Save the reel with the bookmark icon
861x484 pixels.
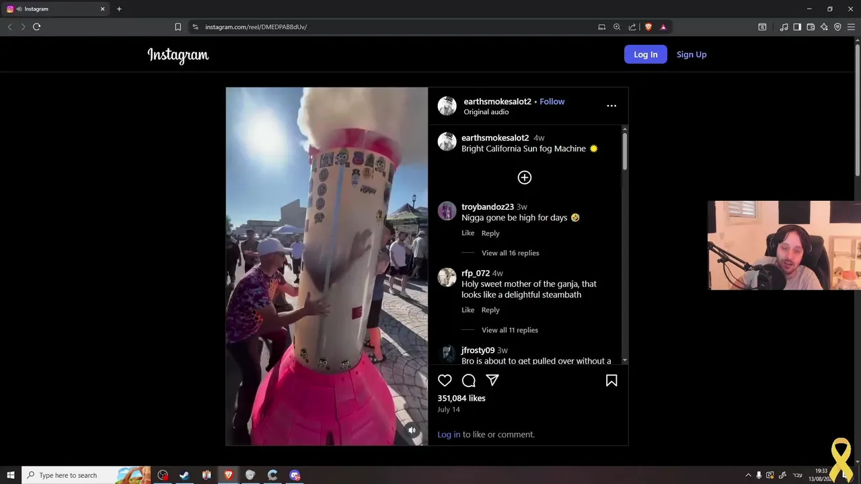tap(611, 380)
